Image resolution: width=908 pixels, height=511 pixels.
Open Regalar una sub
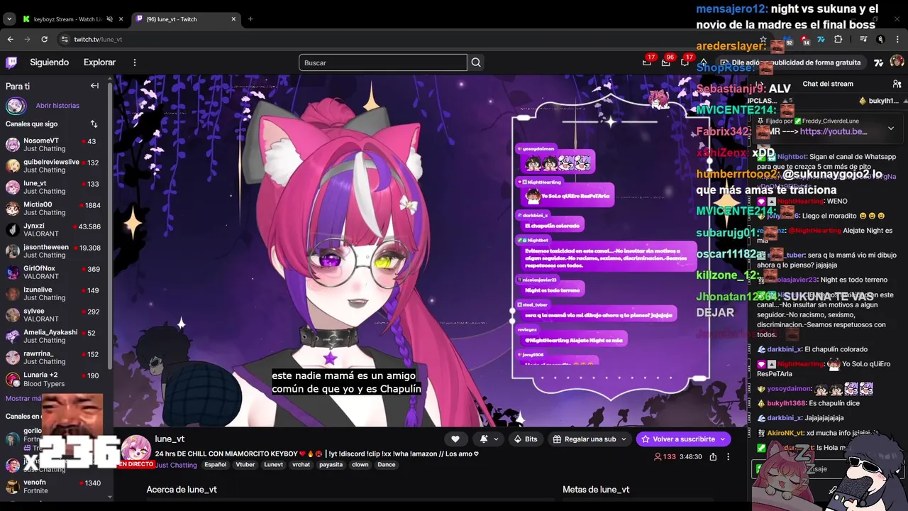point(589,439)
